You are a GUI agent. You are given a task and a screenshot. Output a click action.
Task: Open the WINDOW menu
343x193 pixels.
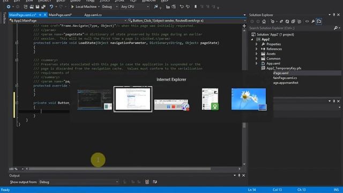pos(148,1)
